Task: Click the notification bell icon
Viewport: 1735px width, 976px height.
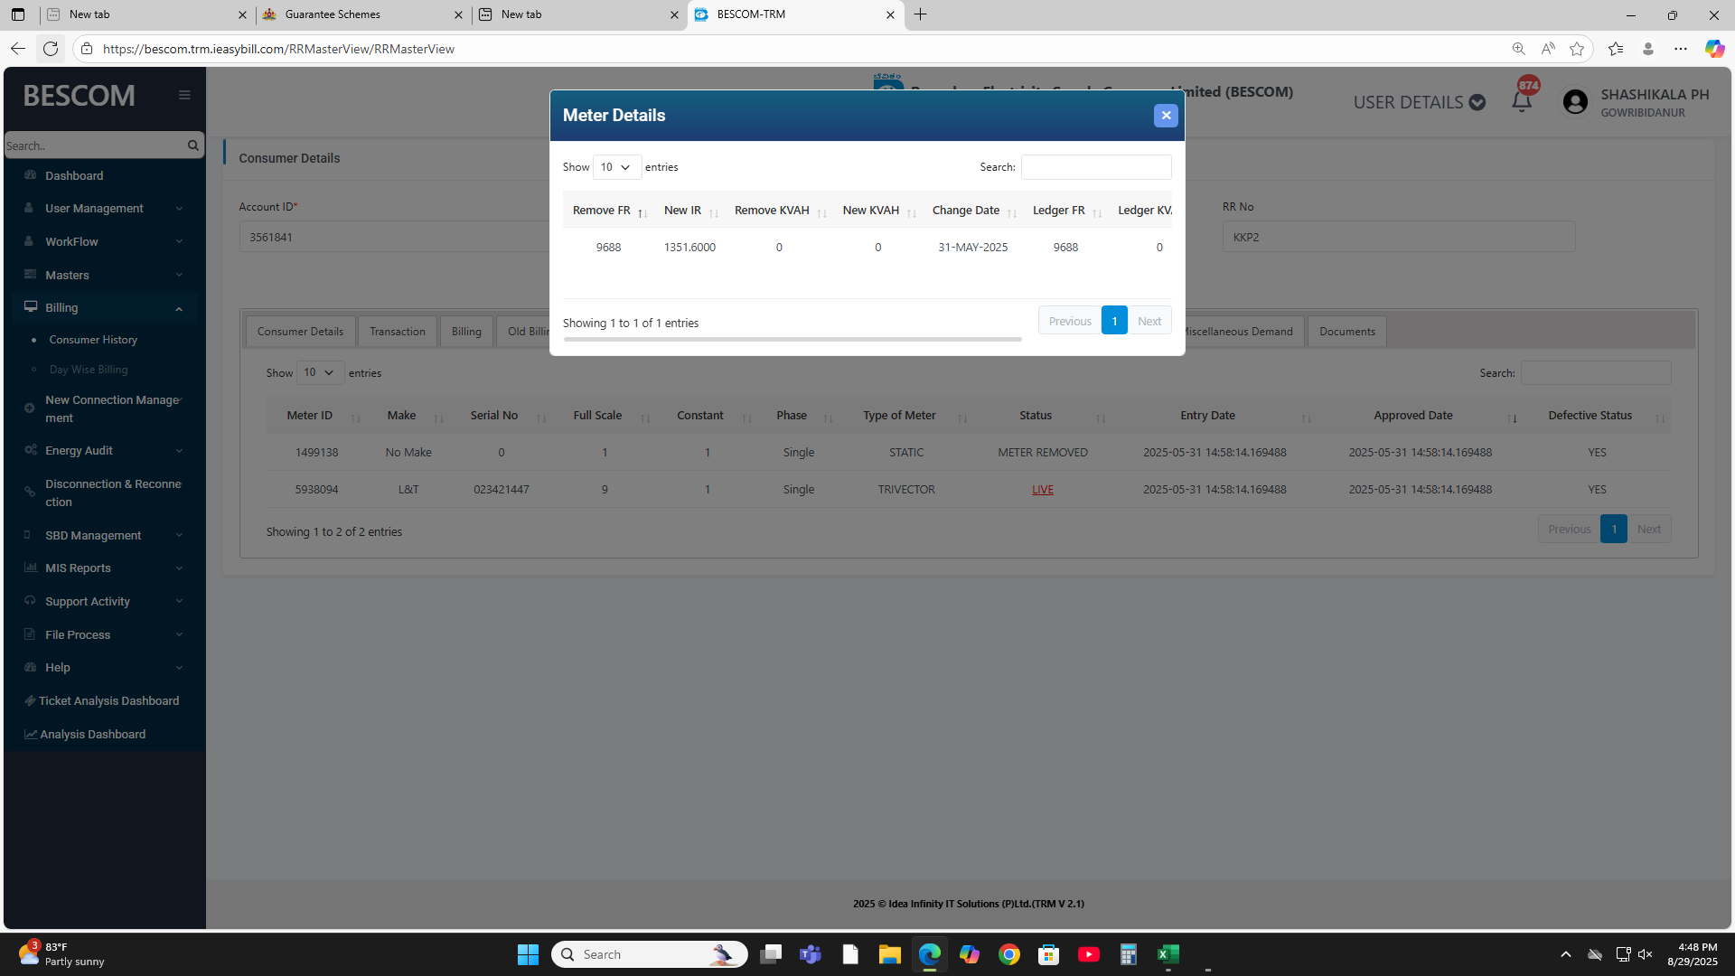Action: [1522, 102]
